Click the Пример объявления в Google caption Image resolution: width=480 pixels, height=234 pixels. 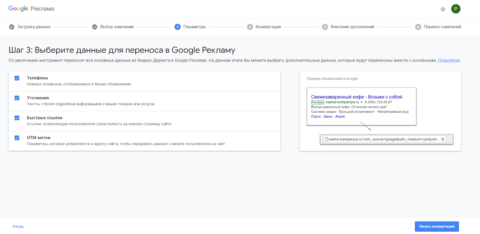[332, 79]
